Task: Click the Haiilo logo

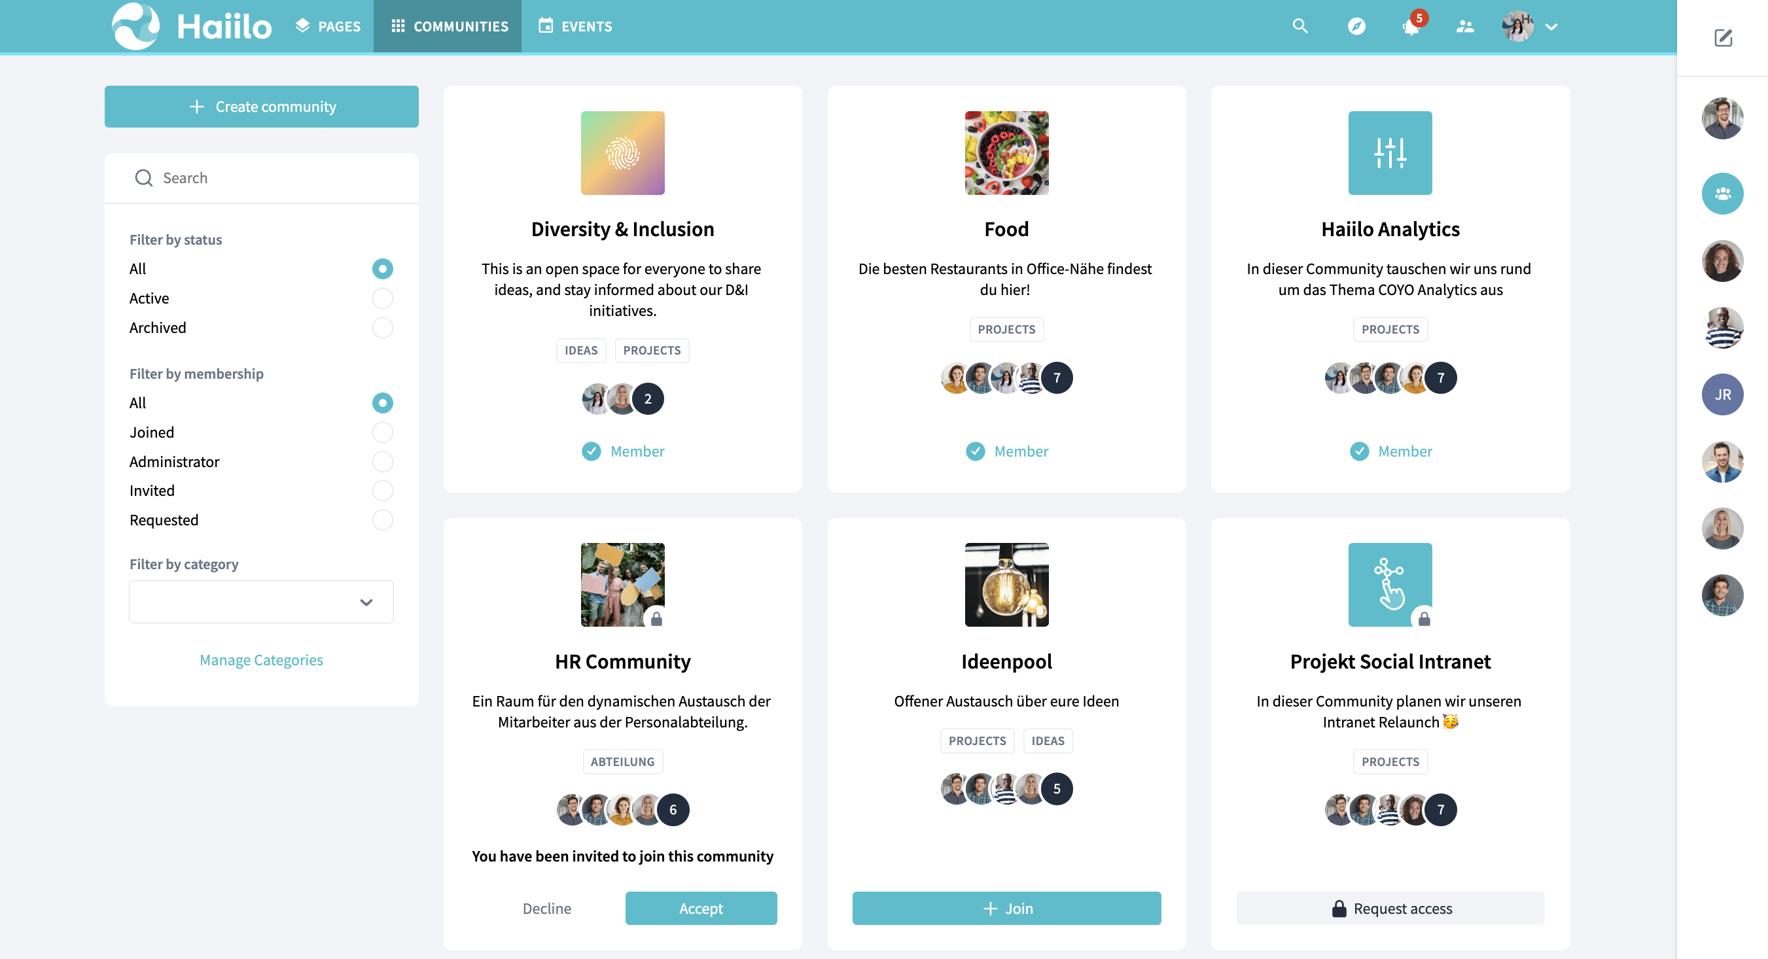Action: (x=192, y=26)
